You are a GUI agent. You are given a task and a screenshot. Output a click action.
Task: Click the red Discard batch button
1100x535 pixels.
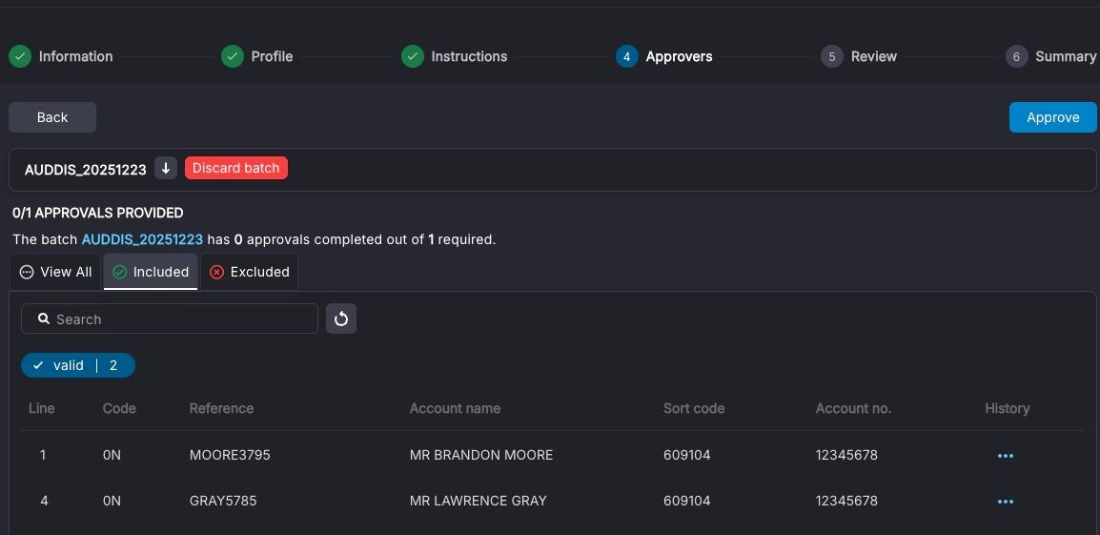236,168
